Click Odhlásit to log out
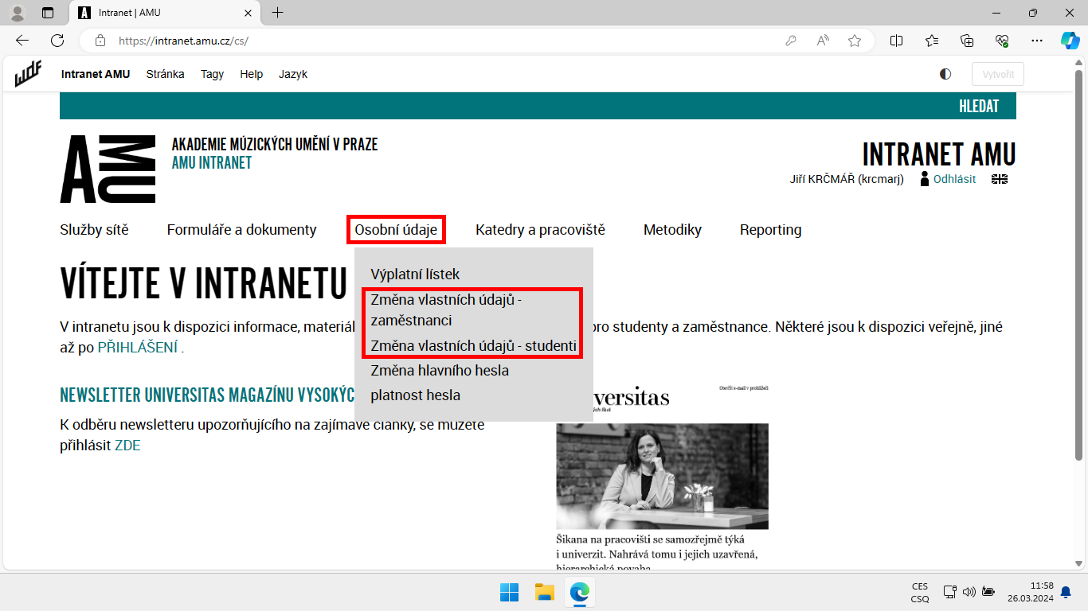 click(954, 179)
